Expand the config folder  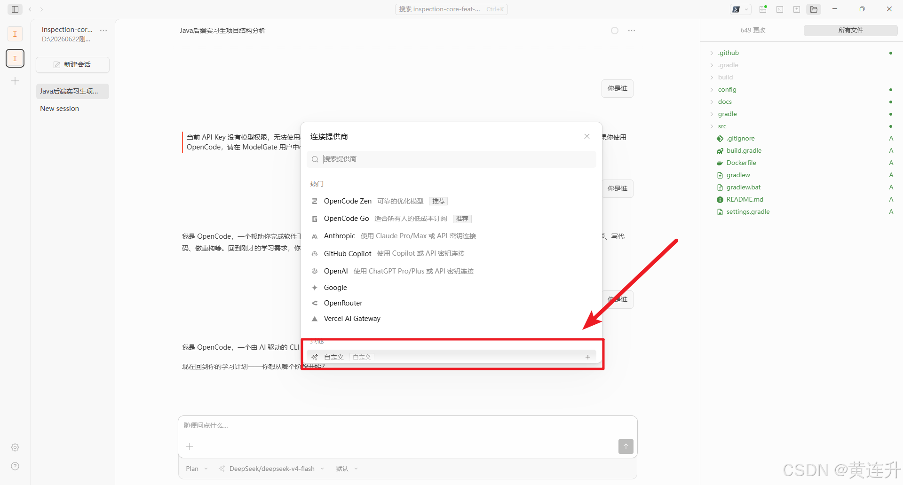coord(727,89)
